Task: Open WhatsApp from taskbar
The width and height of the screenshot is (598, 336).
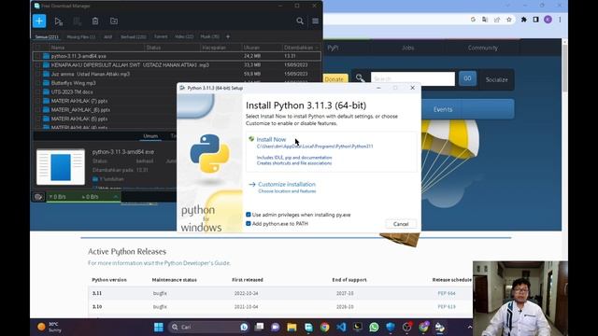Action: (374, 327)
